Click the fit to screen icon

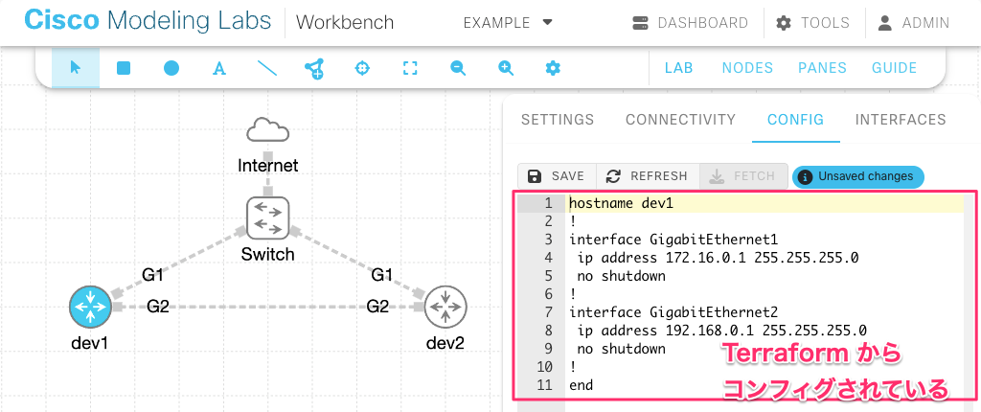pyautogui.click(x=410, y=68)
